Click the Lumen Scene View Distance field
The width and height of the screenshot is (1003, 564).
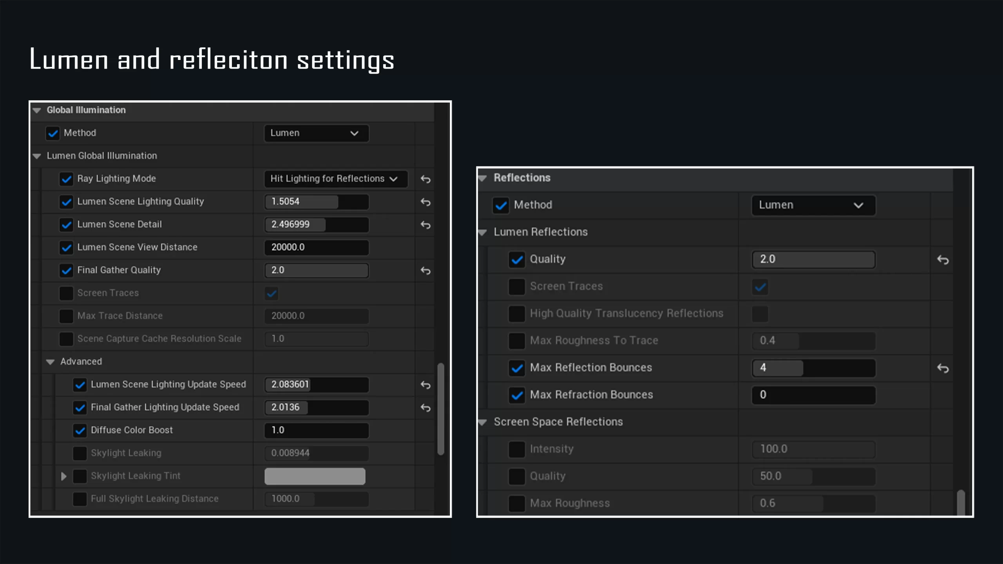(x=317, y=248)
